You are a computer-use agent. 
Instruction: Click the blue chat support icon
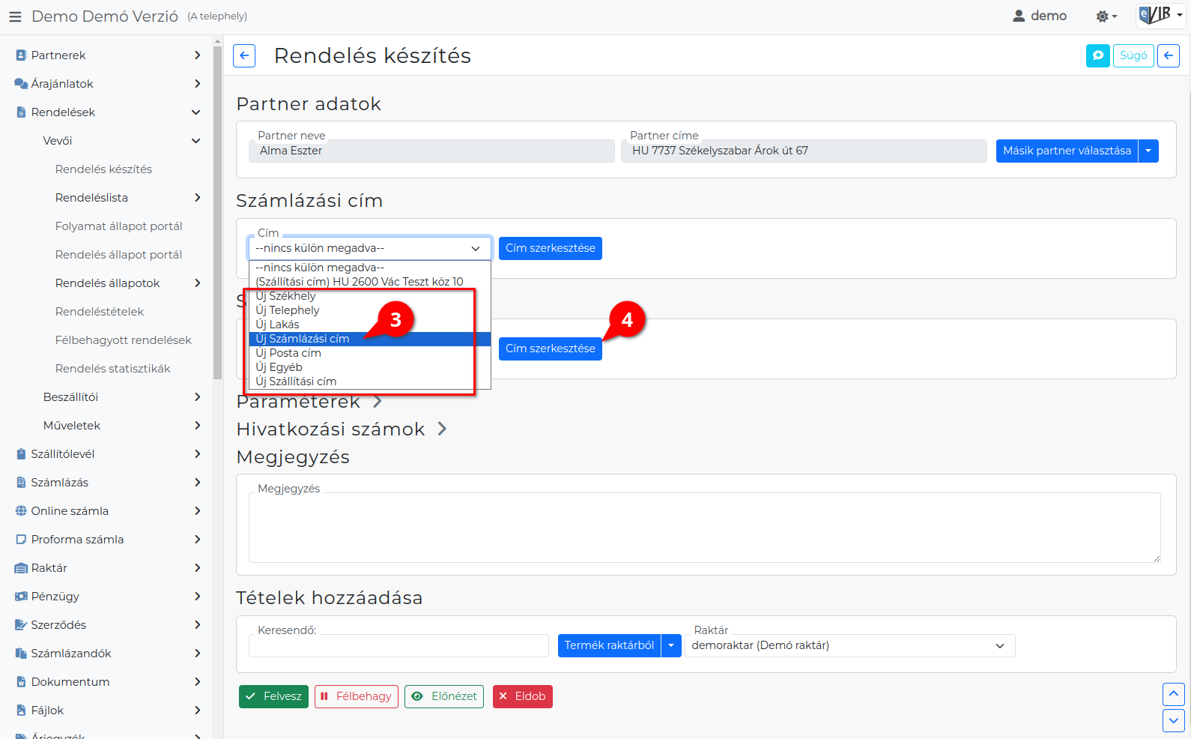[x=1098, y=55]
